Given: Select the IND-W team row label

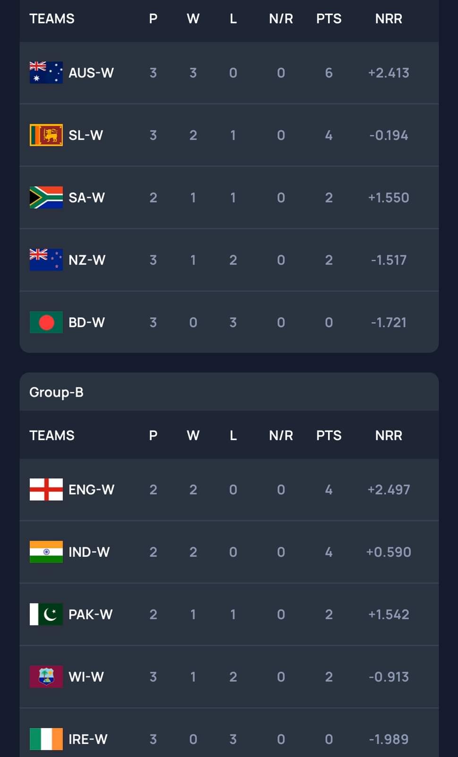Looking at the screenshot, I should click(89, 552).
